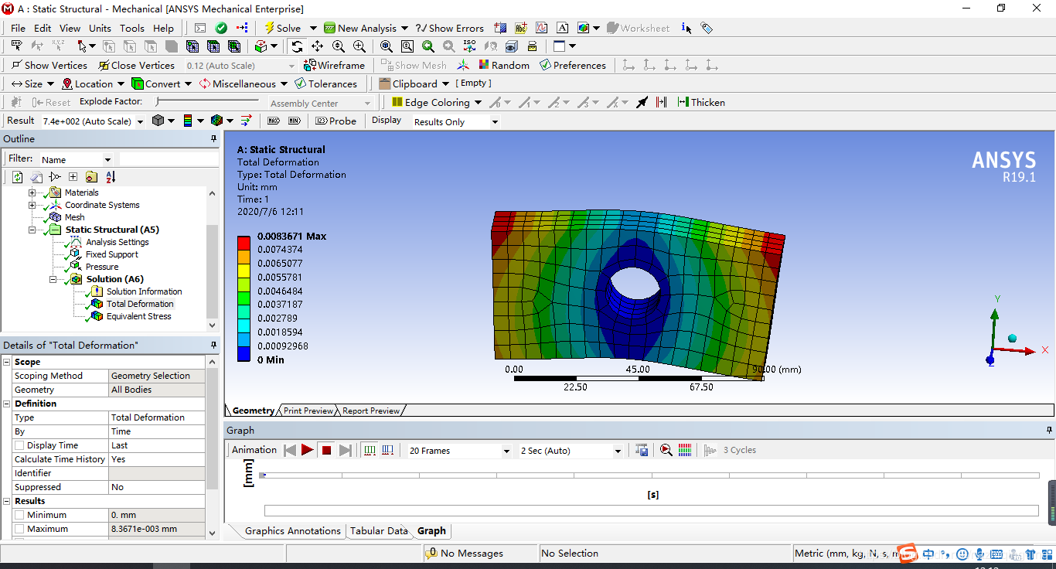Collapse the Static Structural (A5) node
This screenshot has width=1056, height=569.
pos(32,230)
